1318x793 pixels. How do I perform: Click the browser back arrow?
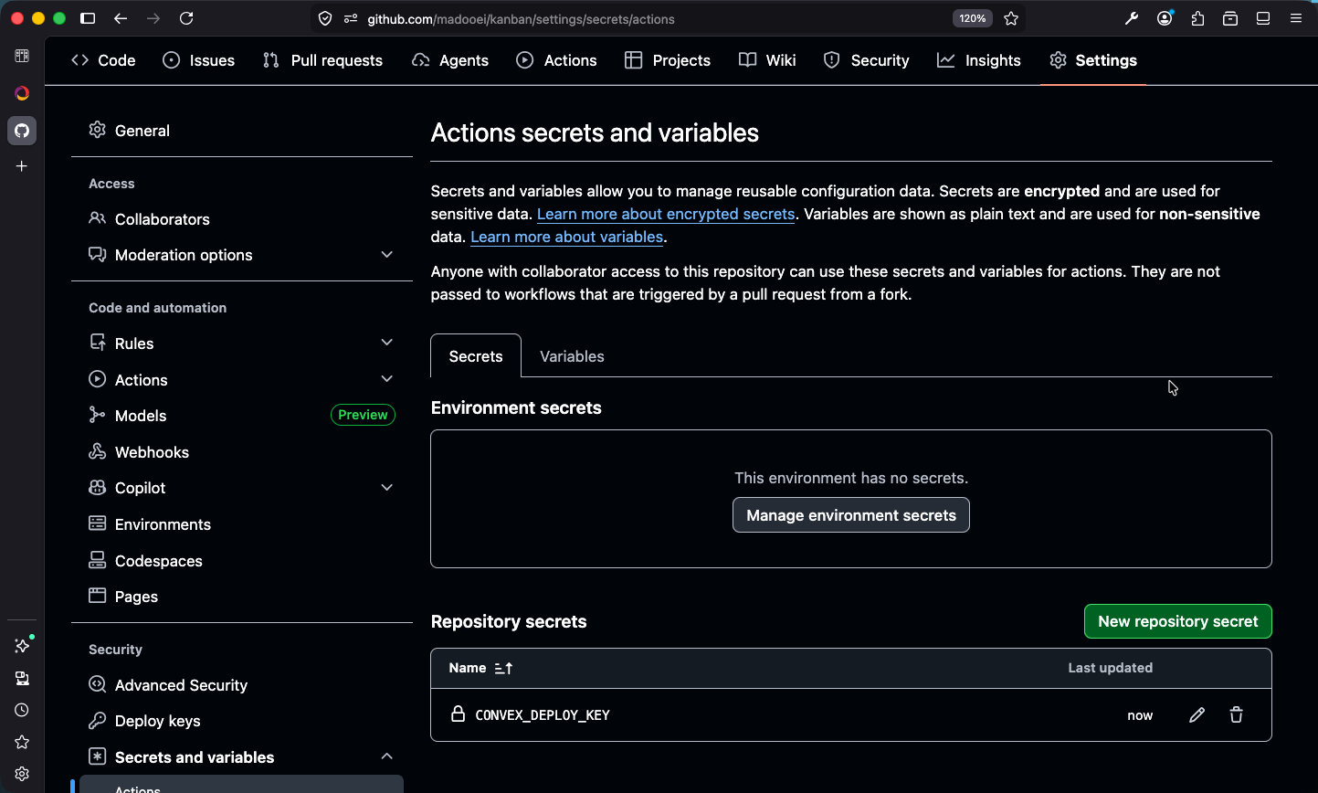(121, 18)
